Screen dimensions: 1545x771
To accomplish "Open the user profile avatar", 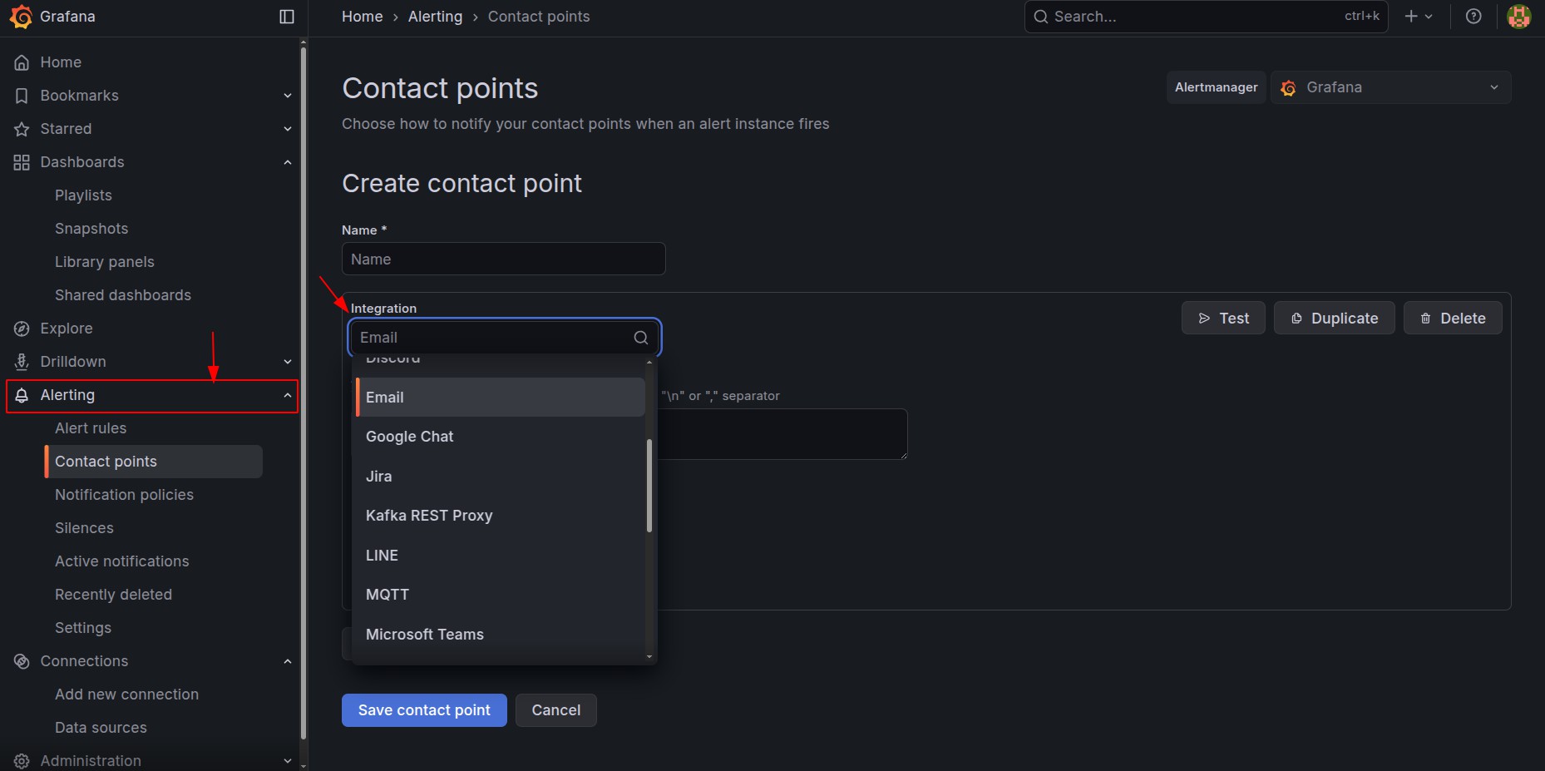I will tap(1518, 17).
